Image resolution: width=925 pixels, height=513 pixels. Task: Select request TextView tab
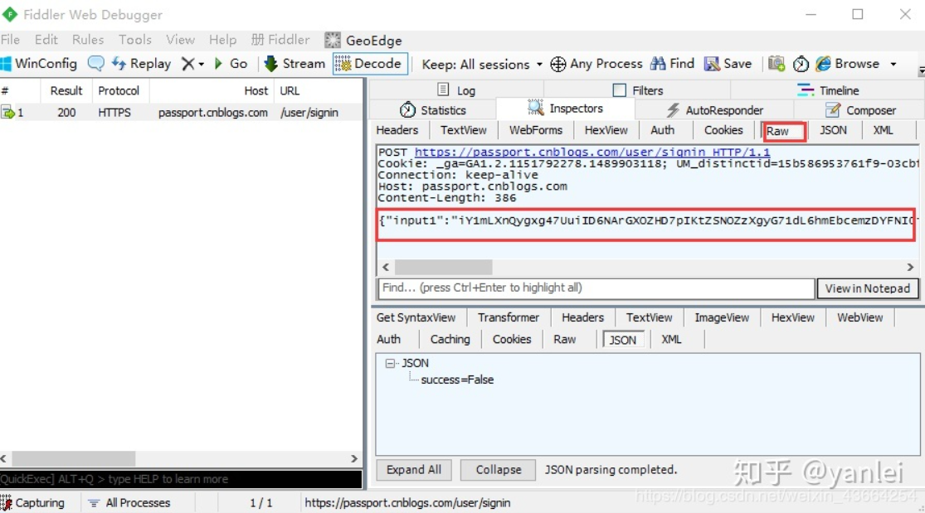[463, 130]
